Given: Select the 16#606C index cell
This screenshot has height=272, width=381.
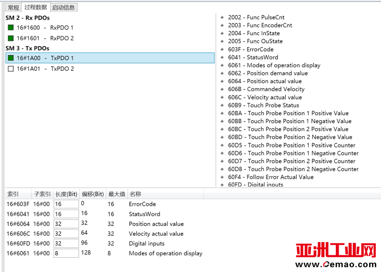Looking at the screenshot, I should (x=18, y=233).
